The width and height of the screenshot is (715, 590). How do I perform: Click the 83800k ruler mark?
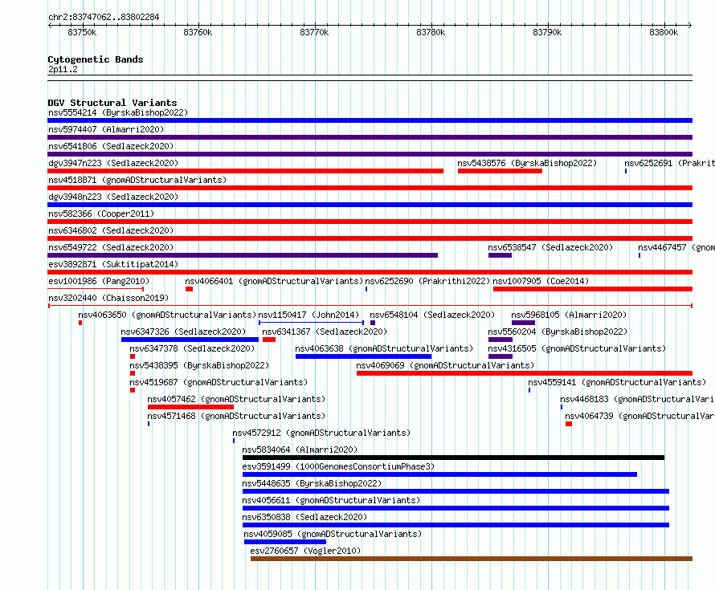pyautogui.click(x=664, y=32)
